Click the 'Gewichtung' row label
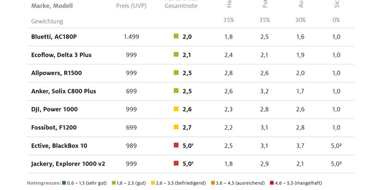The image size is (380, 190). click(47, 21)
